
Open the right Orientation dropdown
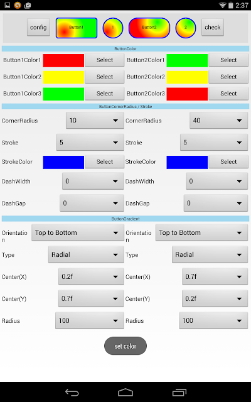(x=201, y=232)
